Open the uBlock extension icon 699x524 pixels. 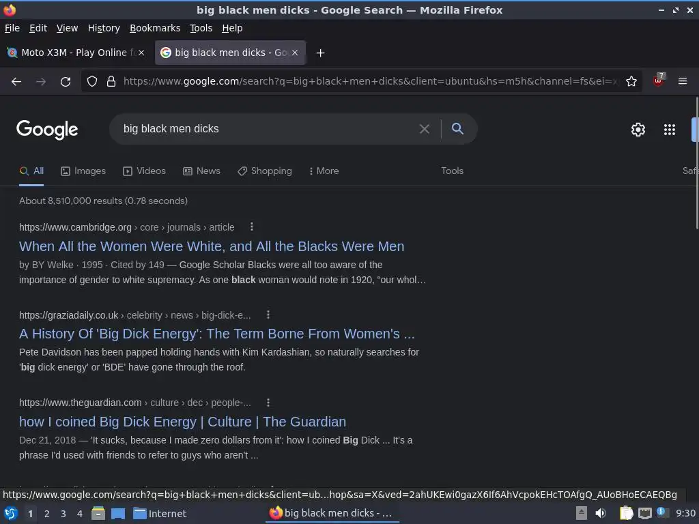[x=659, y=81]
